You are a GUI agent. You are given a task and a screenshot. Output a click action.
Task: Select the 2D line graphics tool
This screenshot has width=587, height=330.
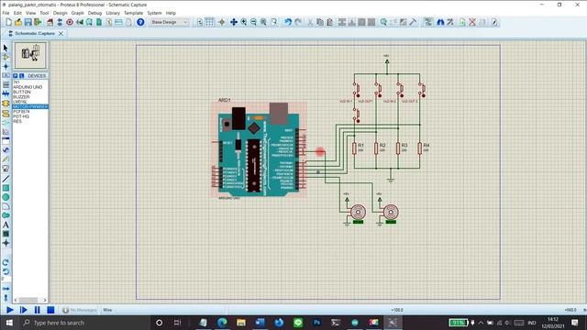[6, 179]
